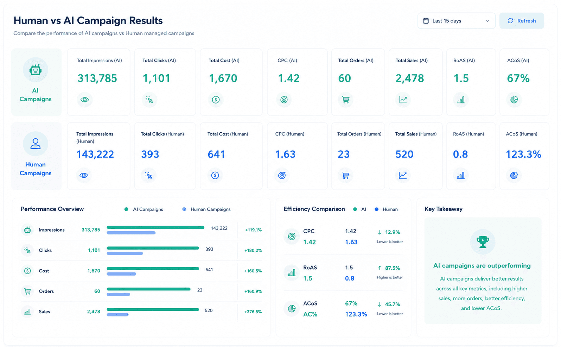Click the target icon under CPC (Human)
The height and width of the screenshot is (347, 561).
pos(282,175)
